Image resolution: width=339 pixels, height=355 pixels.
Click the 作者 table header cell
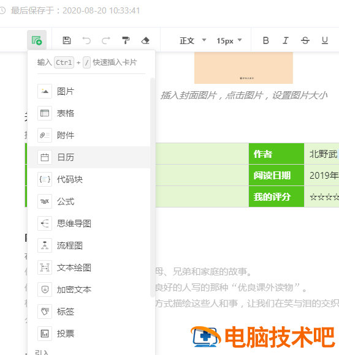pyautogui.click(x=276, y=154)
